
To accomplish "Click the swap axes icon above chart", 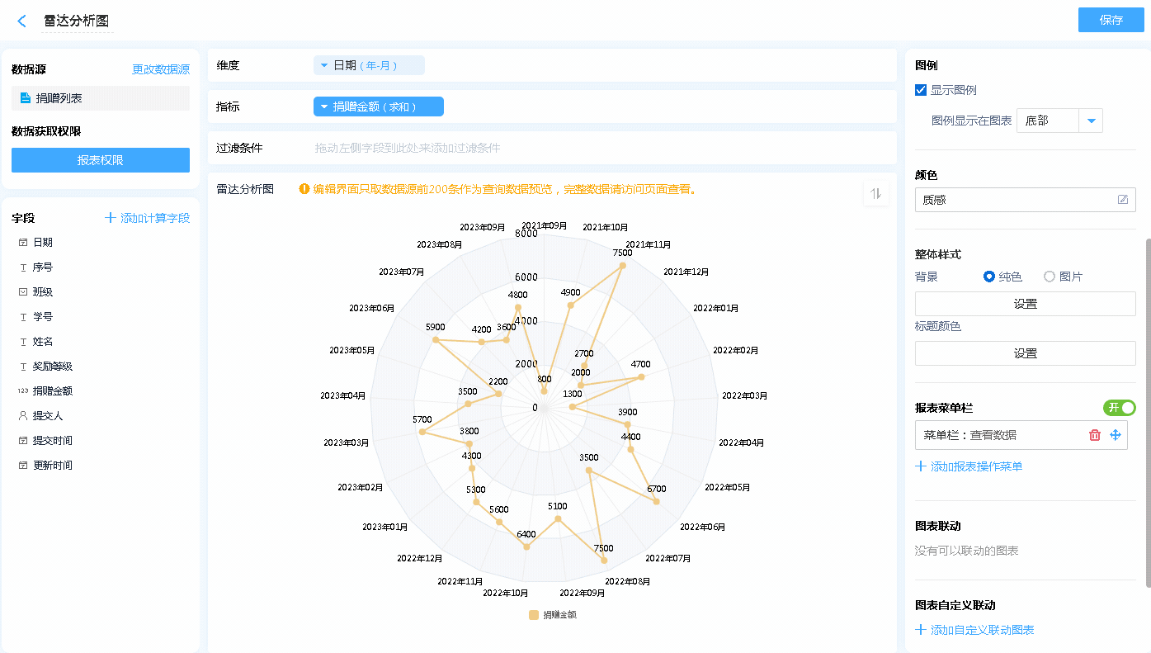I will 876,193.
